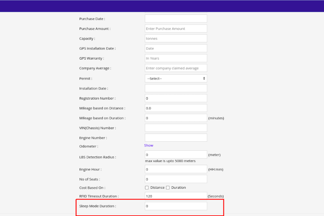Click the VIN(Chassis) Number field
The width and height of the screenshot is (324, 216).
pyautogui.click(x=176, y=128)
